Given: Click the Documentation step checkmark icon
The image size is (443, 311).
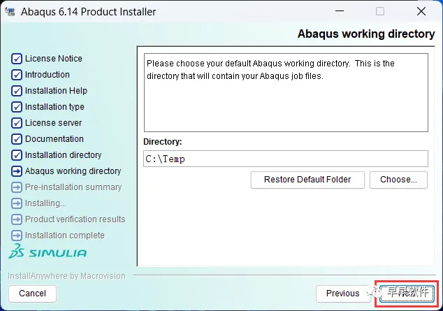Looking at the screenshot, I should [17, 139].
